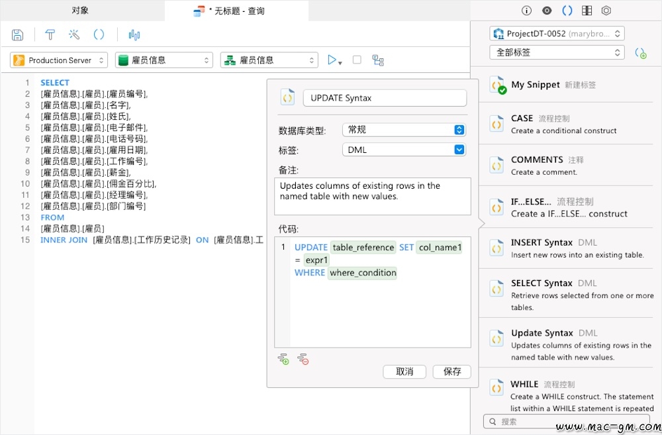
Task: Click the snippet search field
Action: point(566,421)
